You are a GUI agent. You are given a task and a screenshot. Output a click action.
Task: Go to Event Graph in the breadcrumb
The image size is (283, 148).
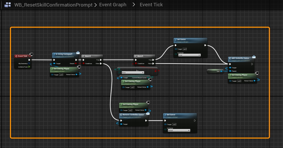pos(113,5)
